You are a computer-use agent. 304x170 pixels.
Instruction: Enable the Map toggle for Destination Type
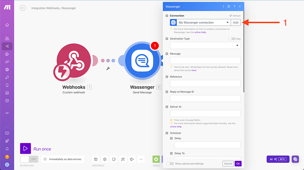click(x=231, y=39)
